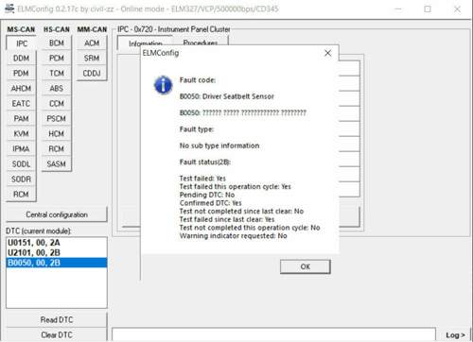Click the CDDJ module button

92,74
